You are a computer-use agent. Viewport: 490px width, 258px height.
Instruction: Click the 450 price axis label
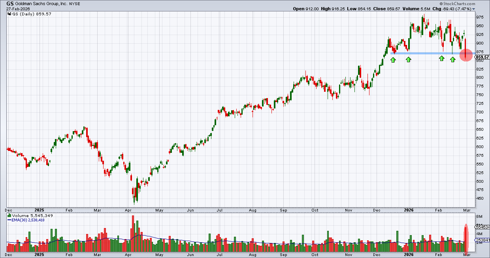point(481,199)
